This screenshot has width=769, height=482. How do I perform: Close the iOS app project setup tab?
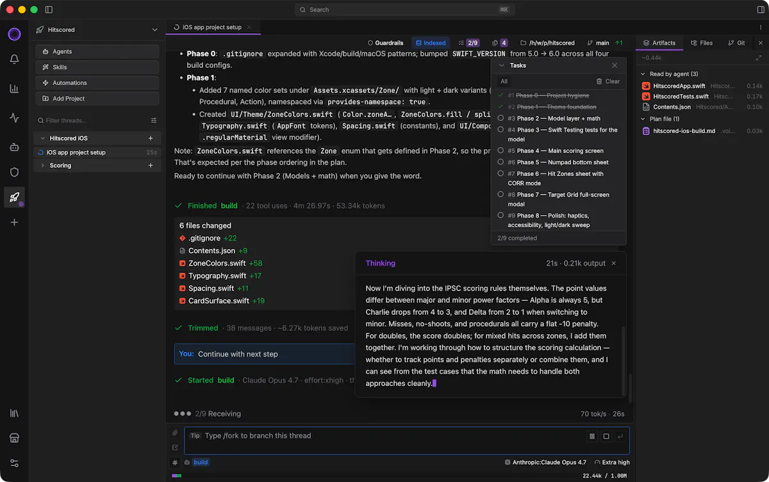pyautogui.click(x=249, y=28)
